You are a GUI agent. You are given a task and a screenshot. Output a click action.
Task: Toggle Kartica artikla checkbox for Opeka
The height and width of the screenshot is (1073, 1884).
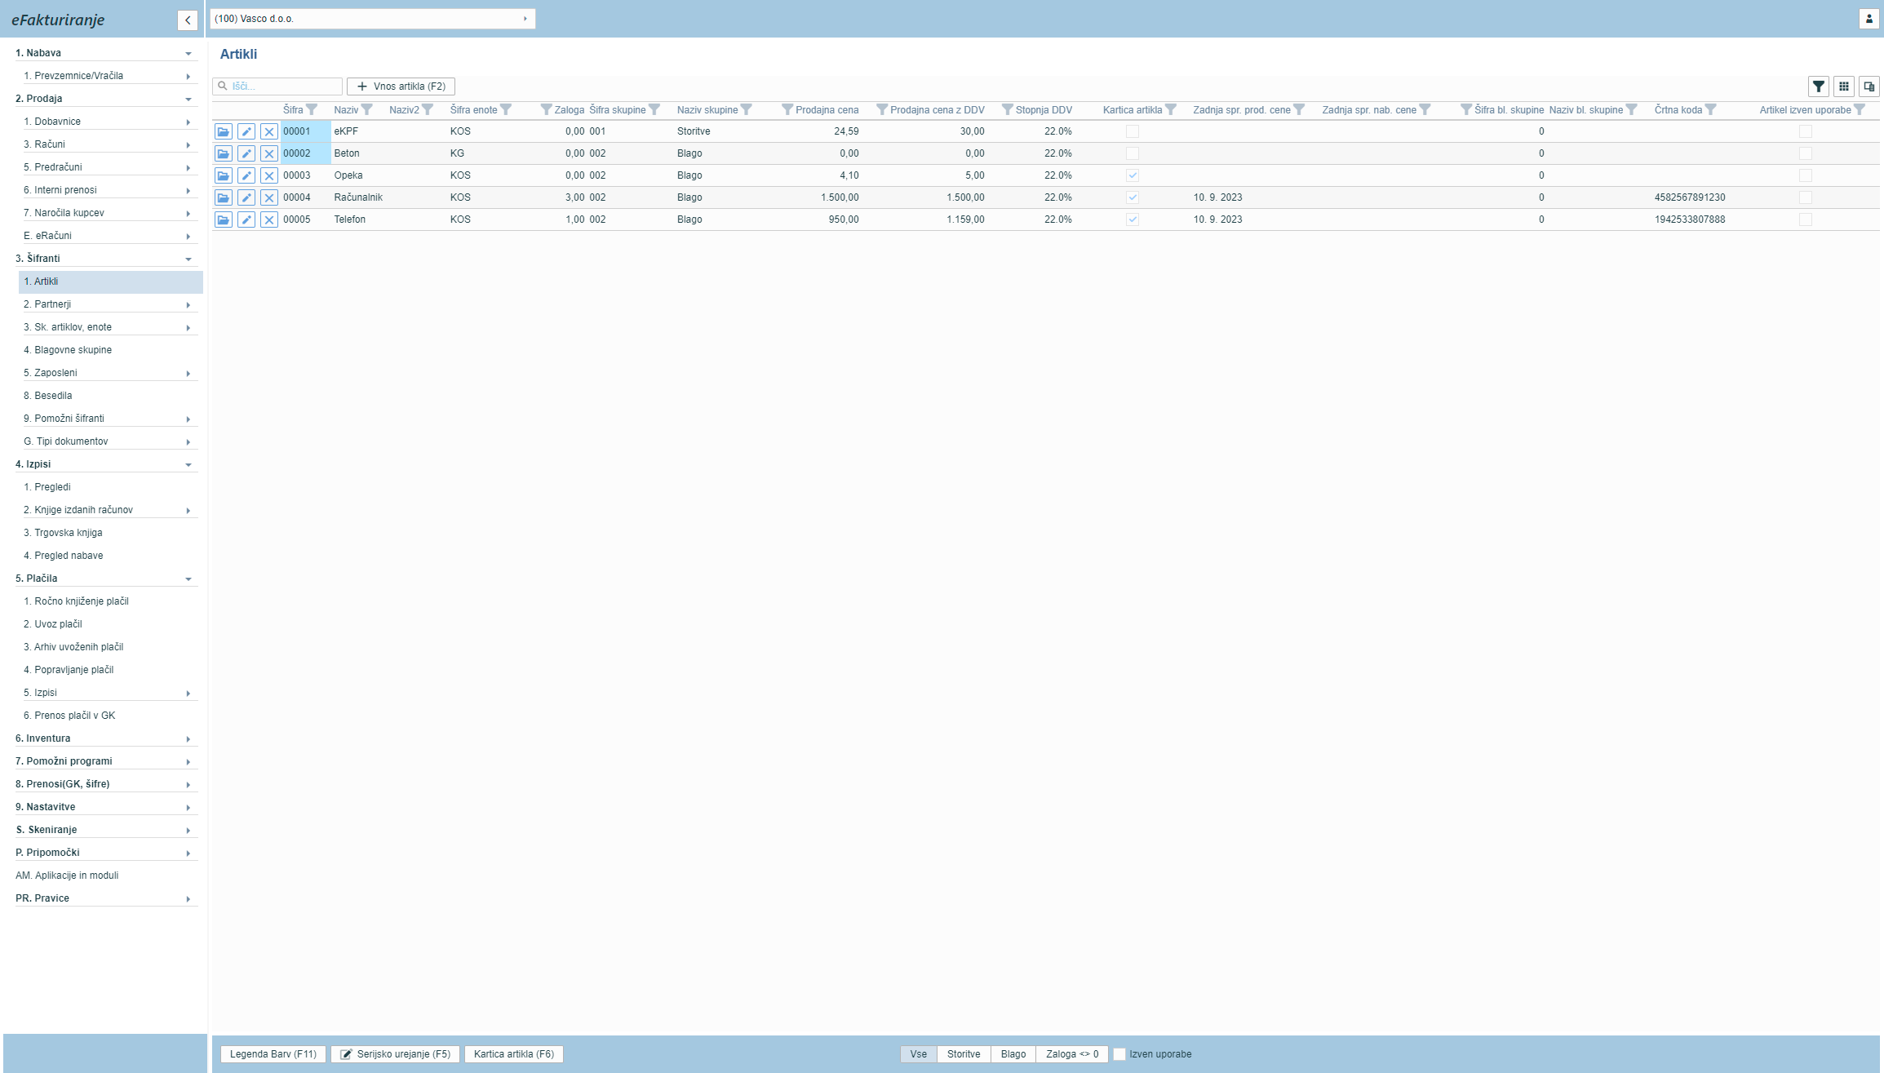pyautogui.click(x=1133, y=175)
